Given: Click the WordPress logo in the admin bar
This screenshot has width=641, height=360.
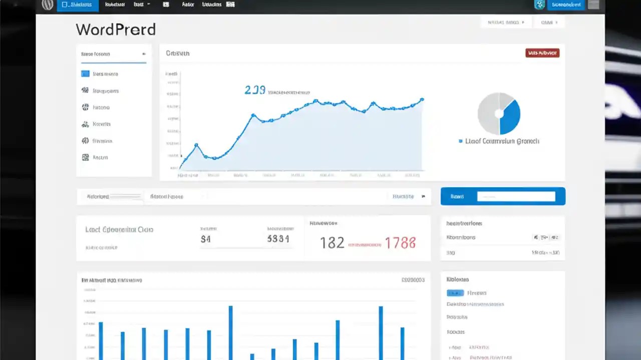Looking at the screenshot, I should [x=47, y=4].
